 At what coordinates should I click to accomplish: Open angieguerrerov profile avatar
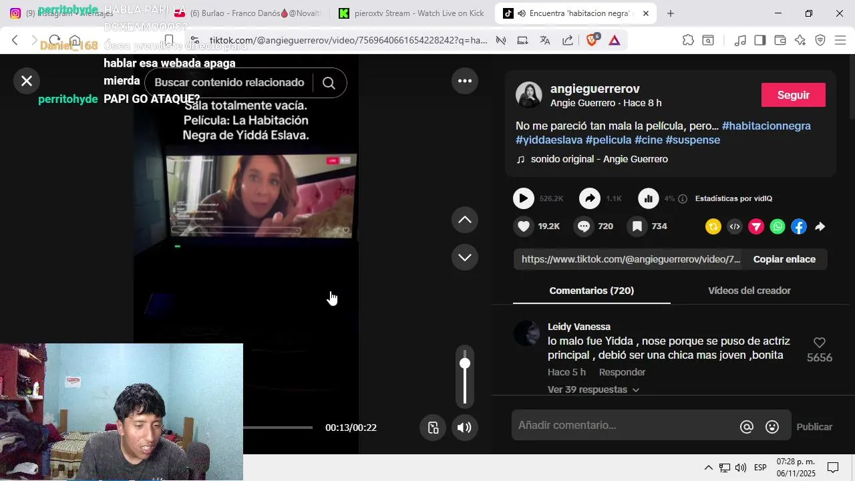click(x=529, y=95)
